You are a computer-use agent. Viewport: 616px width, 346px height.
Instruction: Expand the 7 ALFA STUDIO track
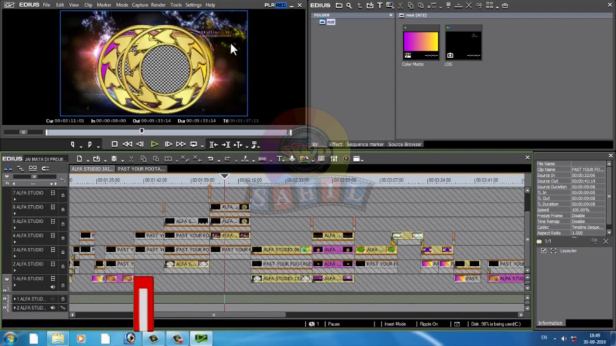pos(14,198)
